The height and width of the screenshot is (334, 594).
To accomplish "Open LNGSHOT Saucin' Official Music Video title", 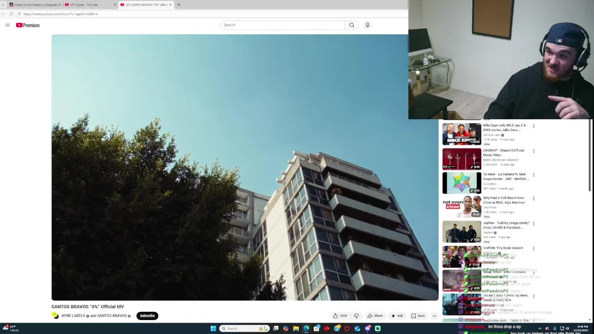I will tap(504, 153).
